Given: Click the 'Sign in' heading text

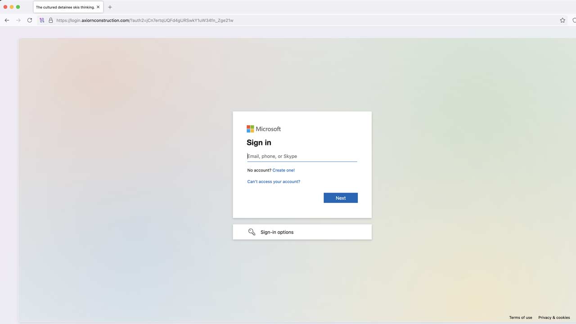Looking at the screenshot, I should coord(259,143).
